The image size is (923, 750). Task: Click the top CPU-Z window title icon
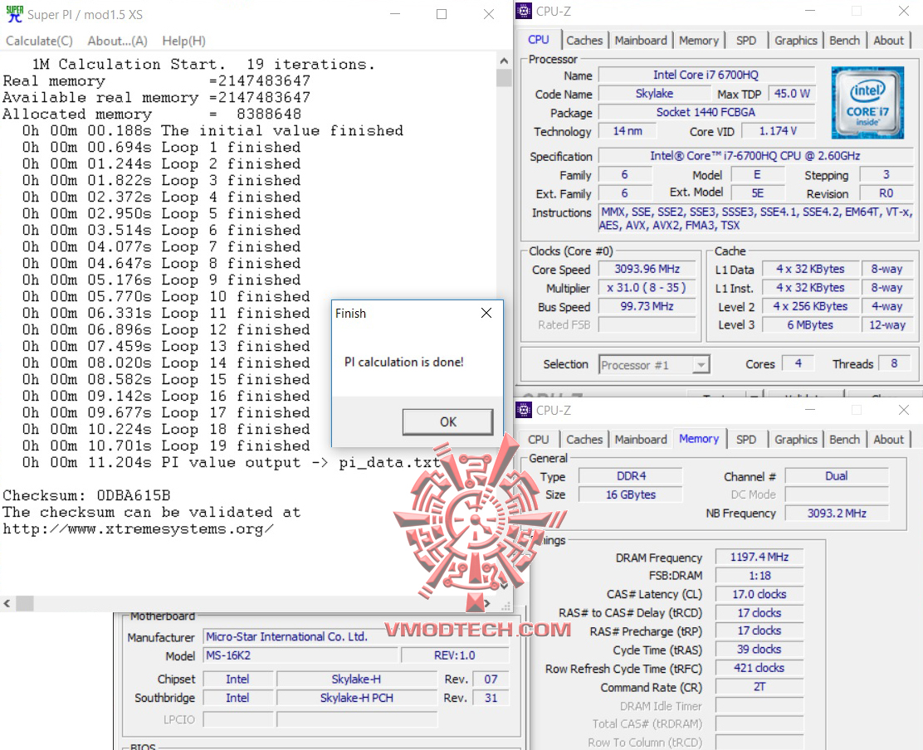[523, 11]
